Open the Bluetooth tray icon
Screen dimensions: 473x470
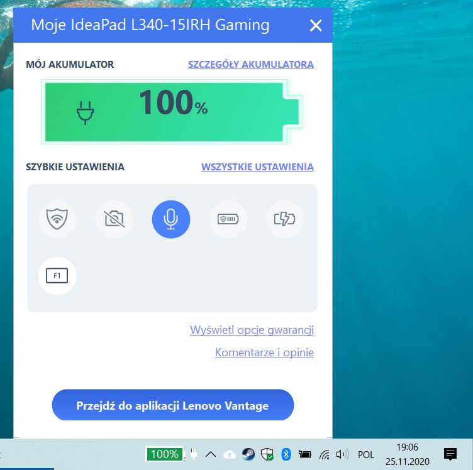click(x=286, y=454)
